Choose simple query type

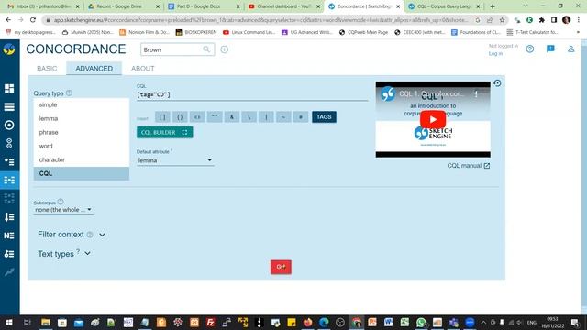point(82,104)
